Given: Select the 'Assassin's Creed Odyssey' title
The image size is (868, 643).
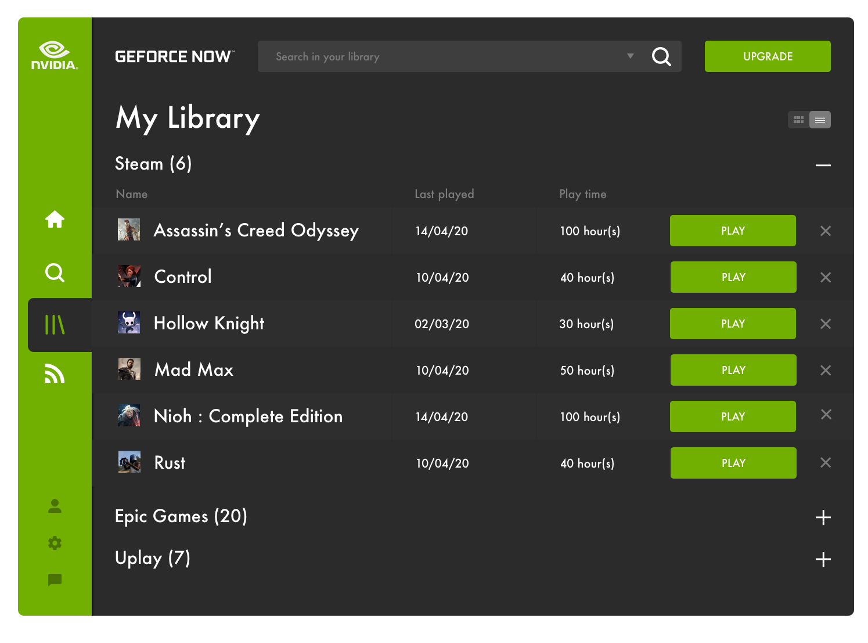Looking at the screenshot, I should 256,231.
